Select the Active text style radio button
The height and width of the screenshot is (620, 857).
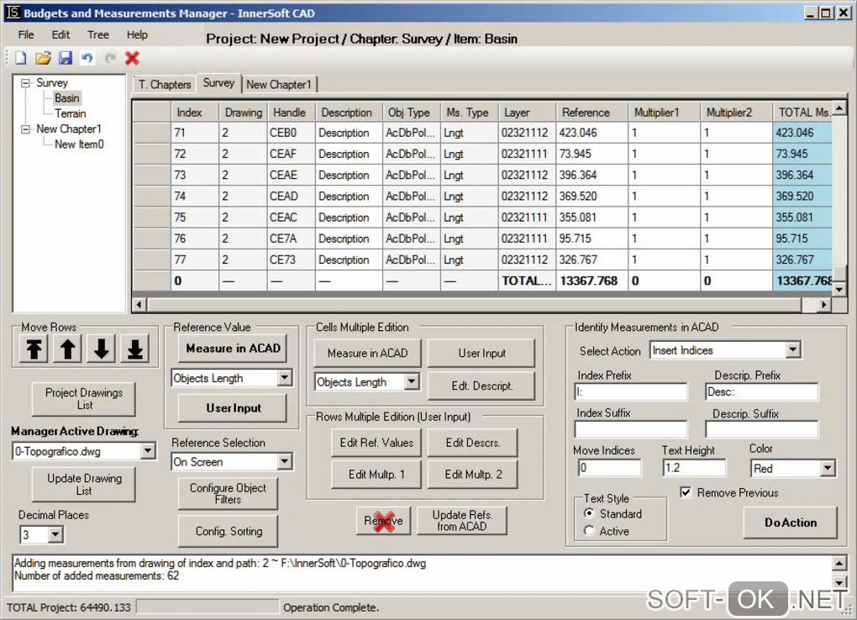click(589, 531)
